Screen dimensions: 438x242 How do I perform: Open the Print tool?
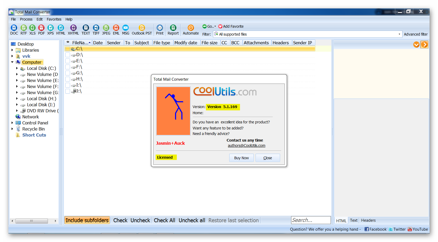coord(160,30)
